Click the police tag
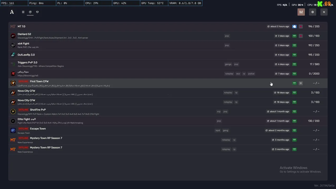 click(251, 74)
